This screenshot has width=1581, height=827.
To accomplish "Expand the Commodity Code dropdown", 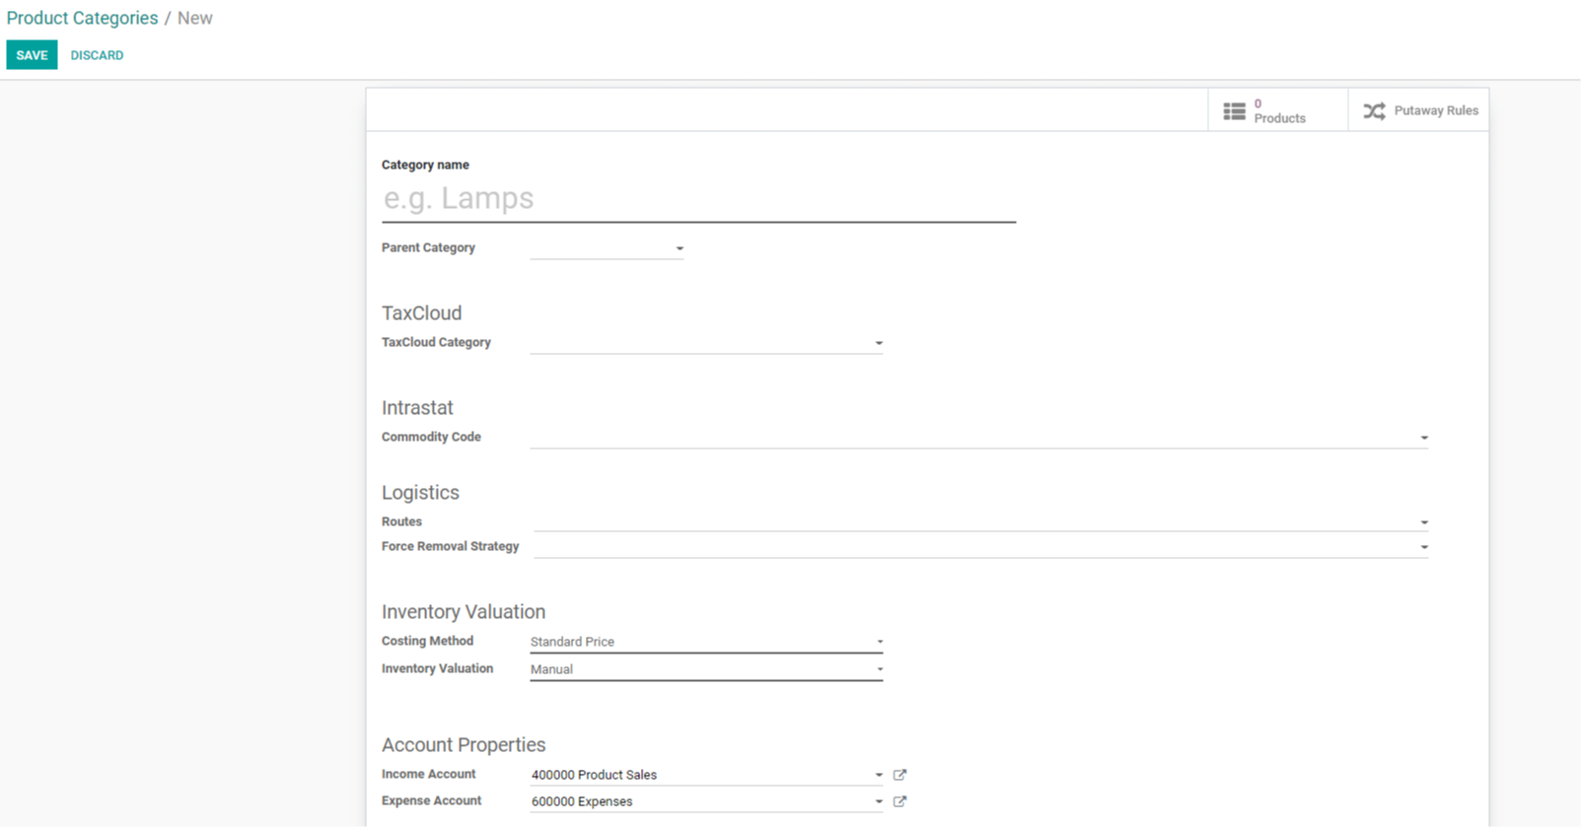I will pos(1424,438).
